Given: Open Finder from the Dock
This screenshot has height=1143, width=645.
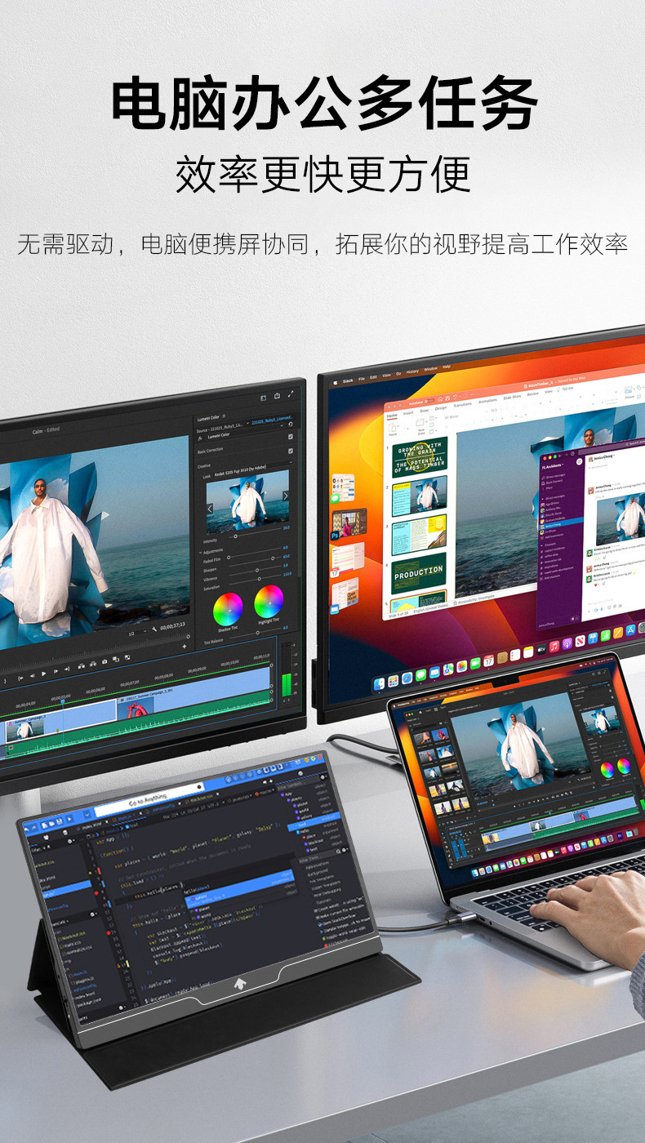Looking at the screenshot, I should [379, 684].
